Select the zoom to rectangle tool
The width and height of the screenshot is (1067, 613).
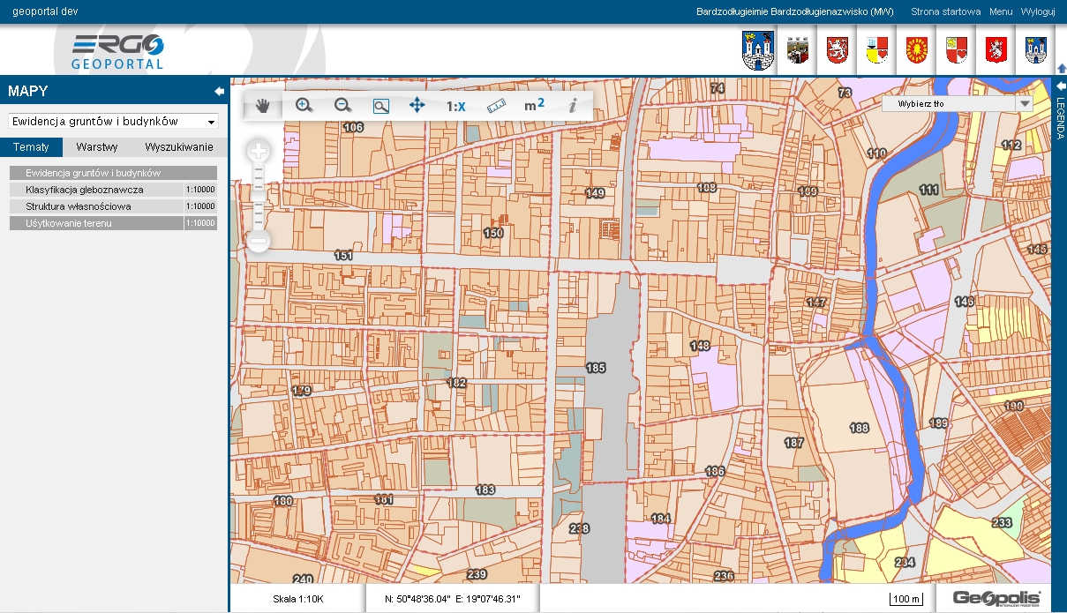coord(380,106)
